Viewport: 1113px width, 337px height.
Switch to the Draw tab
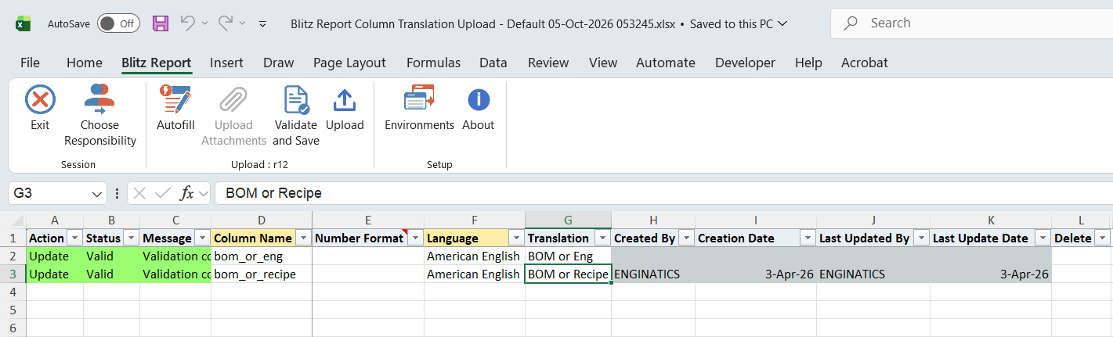pyautogui.click(x=279, y=63)
